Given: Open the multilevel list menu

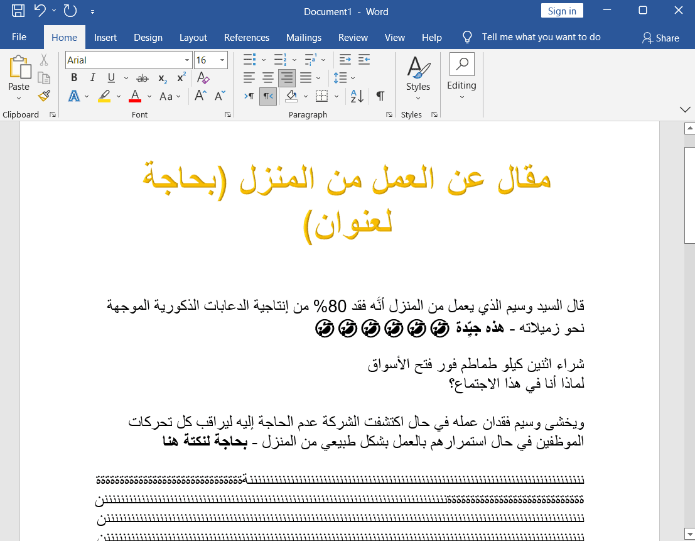Looking at the screenshot, I should [x=311, y=60].
